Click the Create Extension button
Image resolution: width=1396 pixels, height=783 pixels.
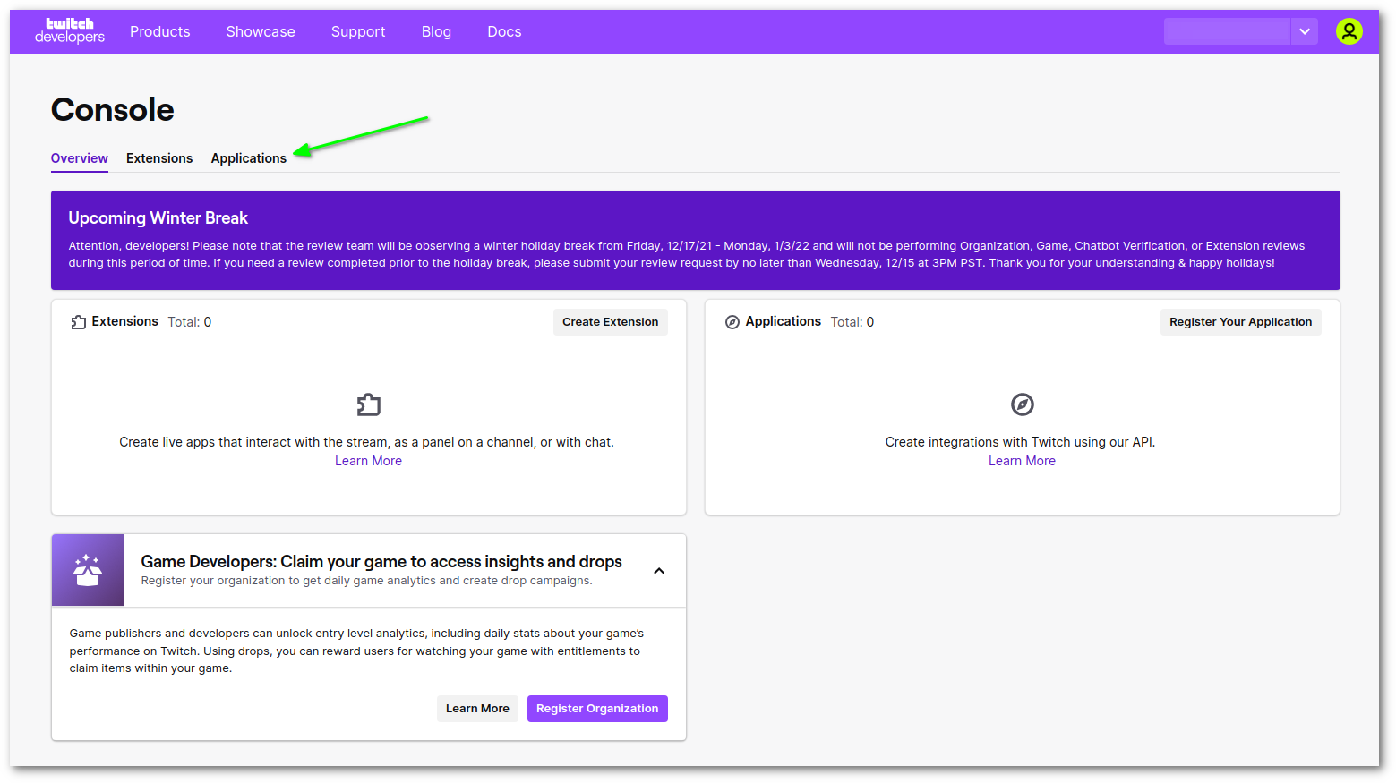(x=611, y=322)
